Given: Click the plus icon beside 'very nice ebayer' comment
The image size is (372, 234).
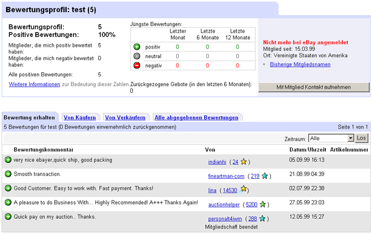Looking at the screenshot, I should click(x=8, y=159).
